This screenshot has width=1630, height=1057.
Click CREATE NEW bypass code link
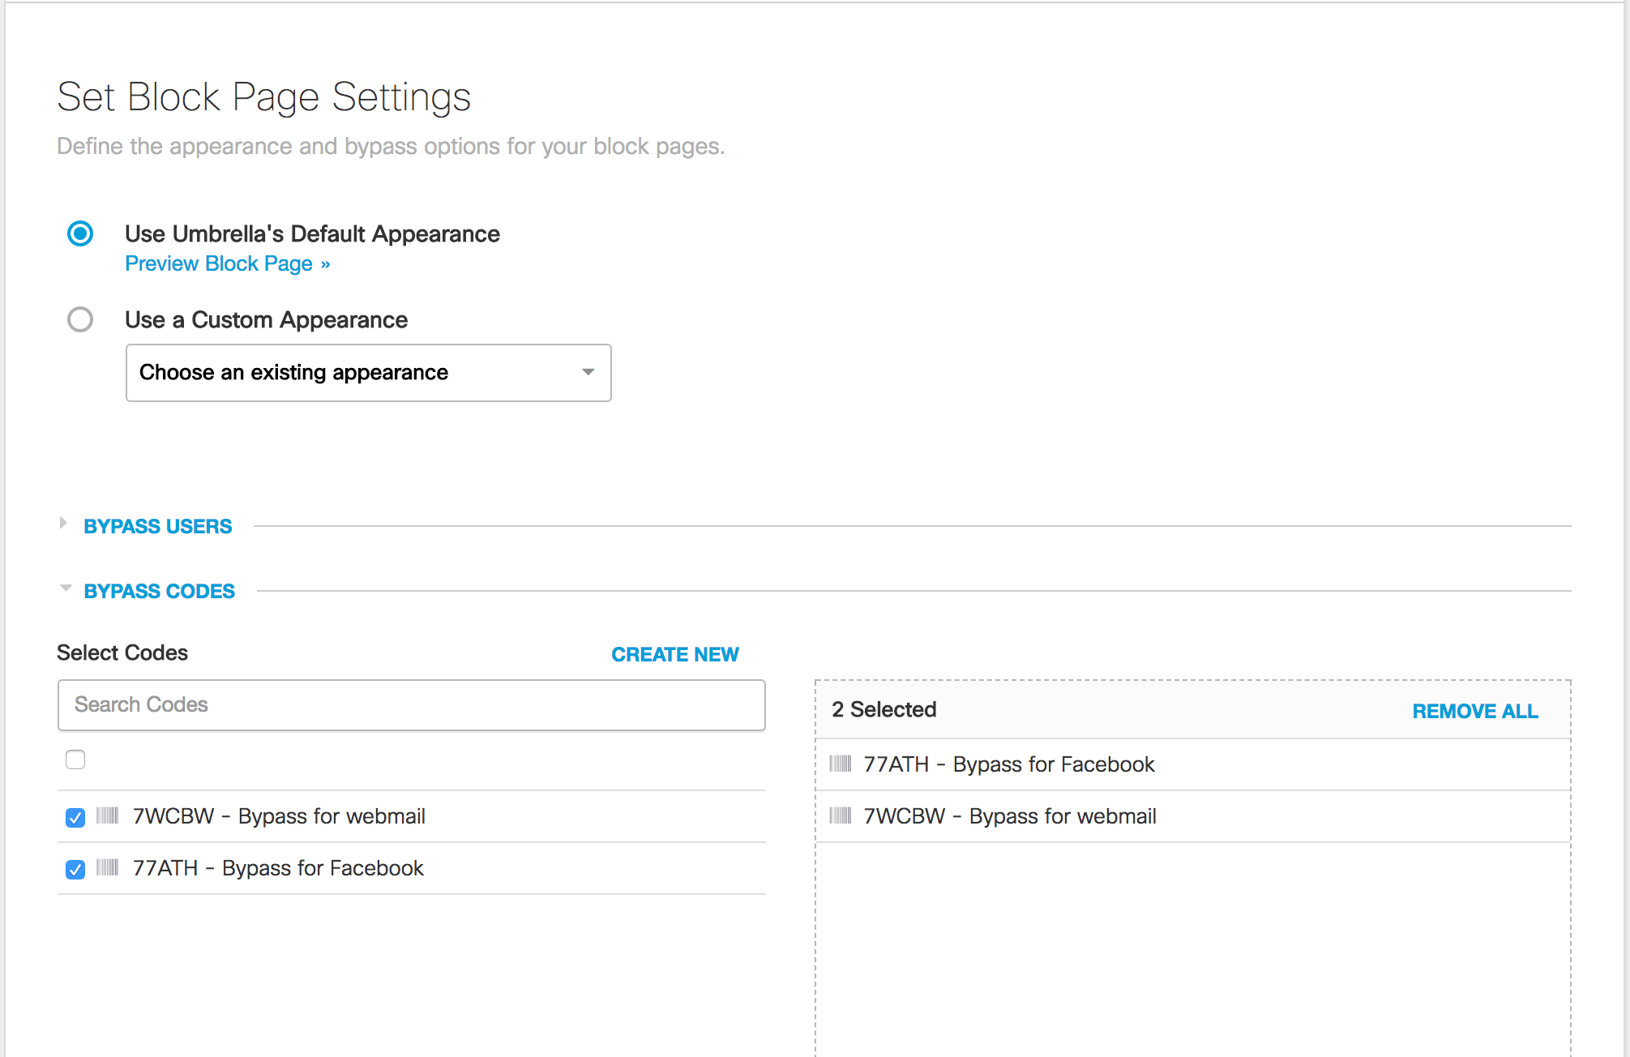(675, 654)
